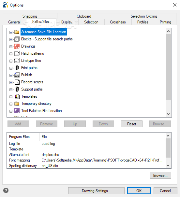The height and width of the screenshot is (197, 180).
Task: Click the Print paths paperclip icon
Action: pyautogui.click(x=17, y=68)
